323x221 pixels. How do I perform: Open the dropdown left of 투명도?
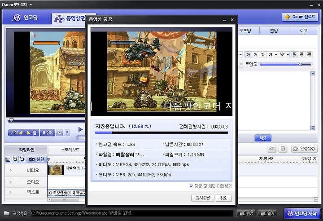240,64
